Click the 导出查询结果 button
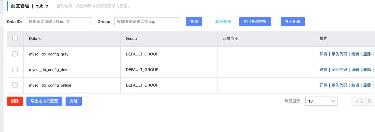375x132 pixels. tap(255, 22)
